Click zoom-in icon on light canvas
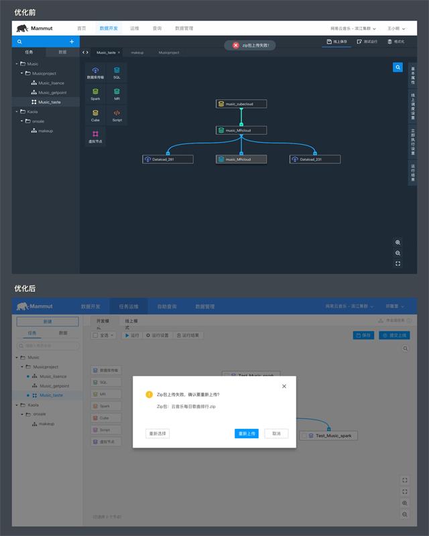429x536 pixels. (405, 503)
